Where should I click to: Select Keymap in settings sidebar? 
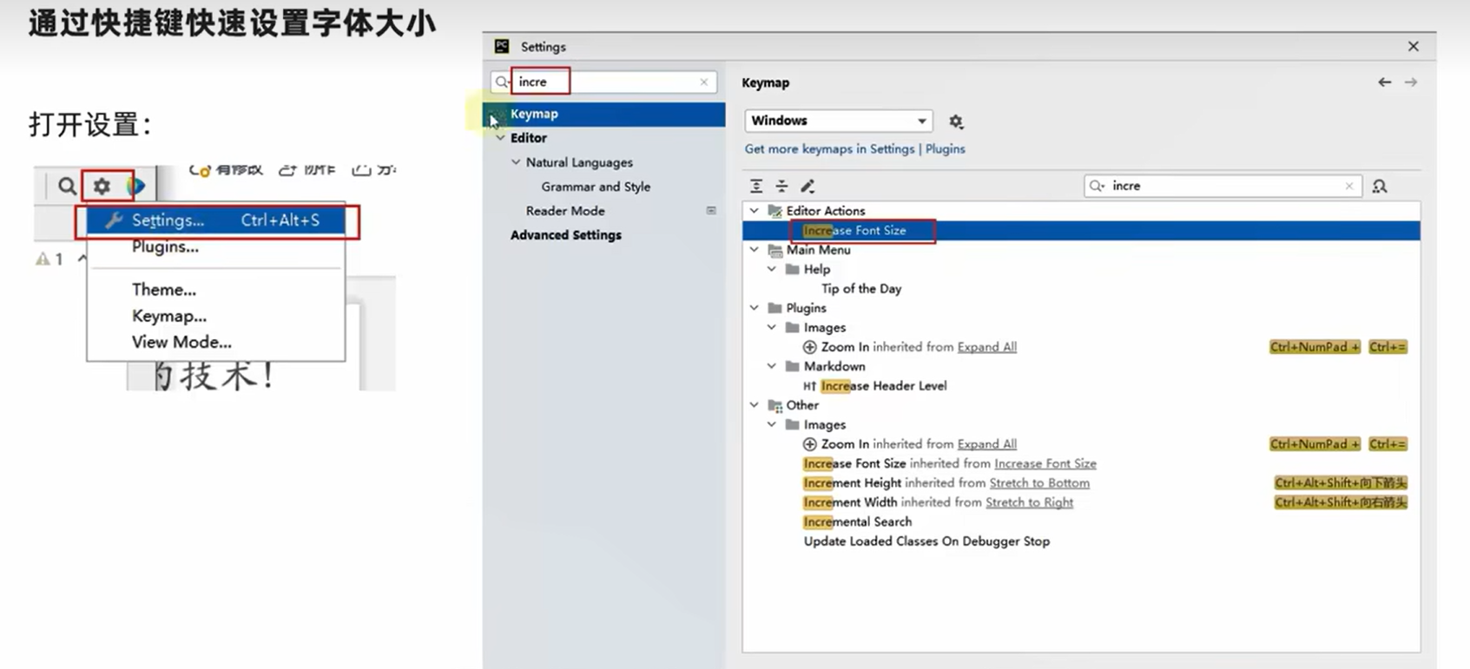point(604,114)
